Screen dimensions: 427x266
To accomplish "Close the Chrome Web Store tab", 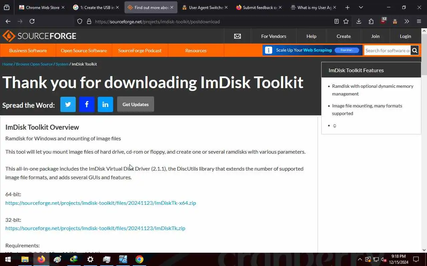I will tap(63, 7).
